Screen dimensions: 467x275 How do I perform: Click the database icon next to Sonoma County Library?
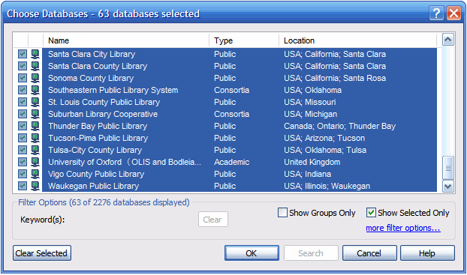35,78
